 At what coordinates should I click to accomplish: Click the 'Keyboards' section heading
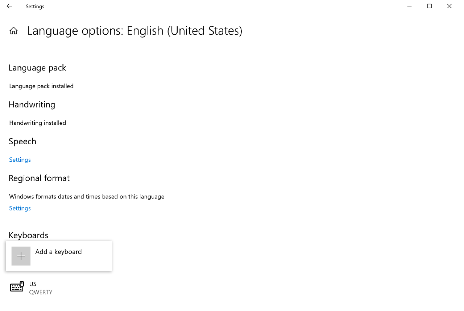coord(29,235)
